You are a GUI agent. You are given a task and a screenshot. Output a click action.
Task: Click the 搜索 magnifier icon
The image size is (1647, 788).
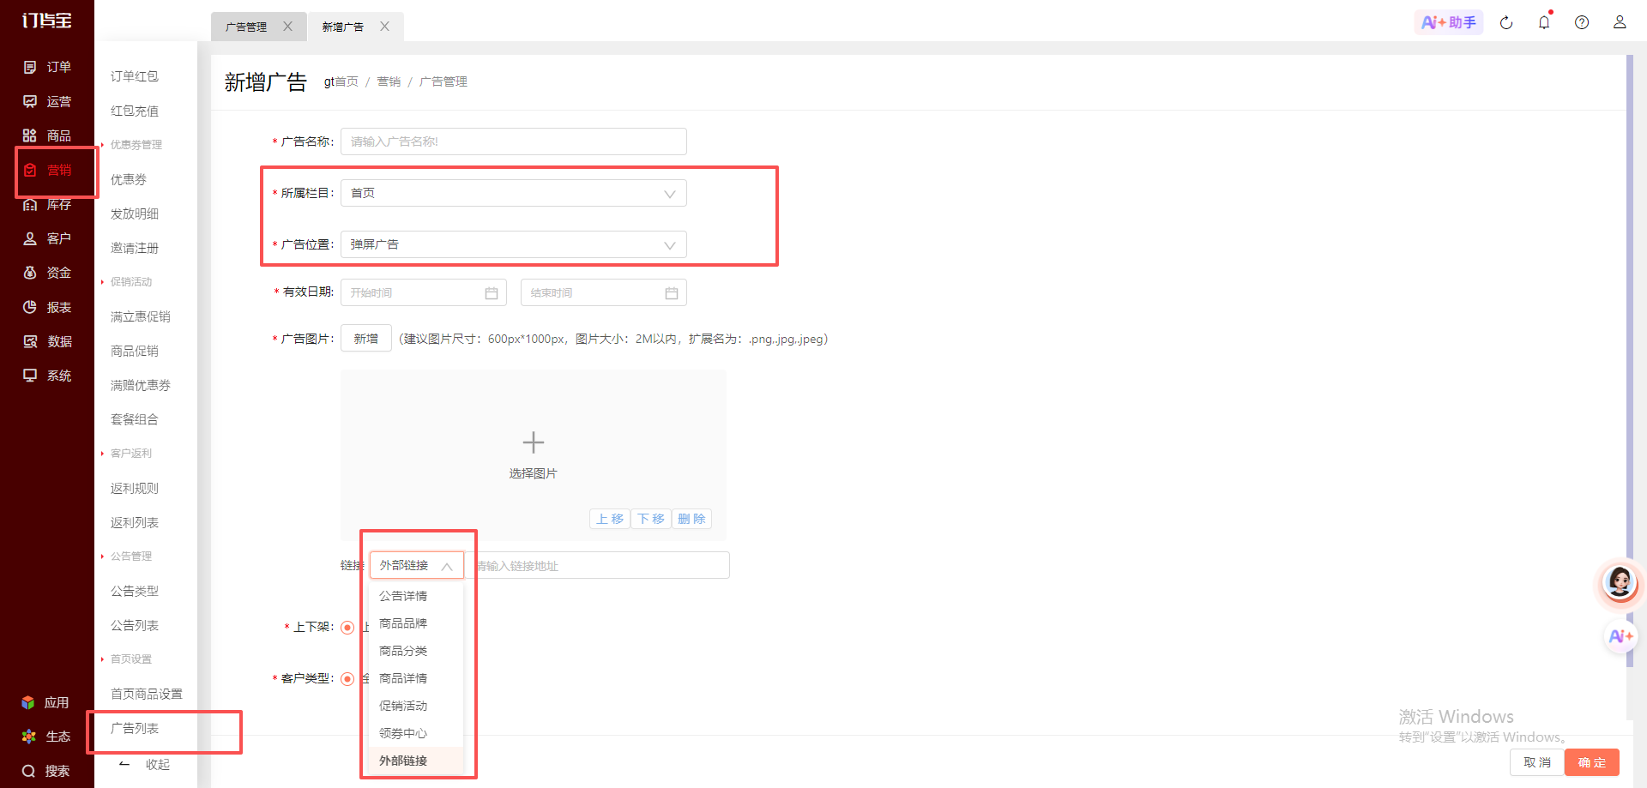28,771
